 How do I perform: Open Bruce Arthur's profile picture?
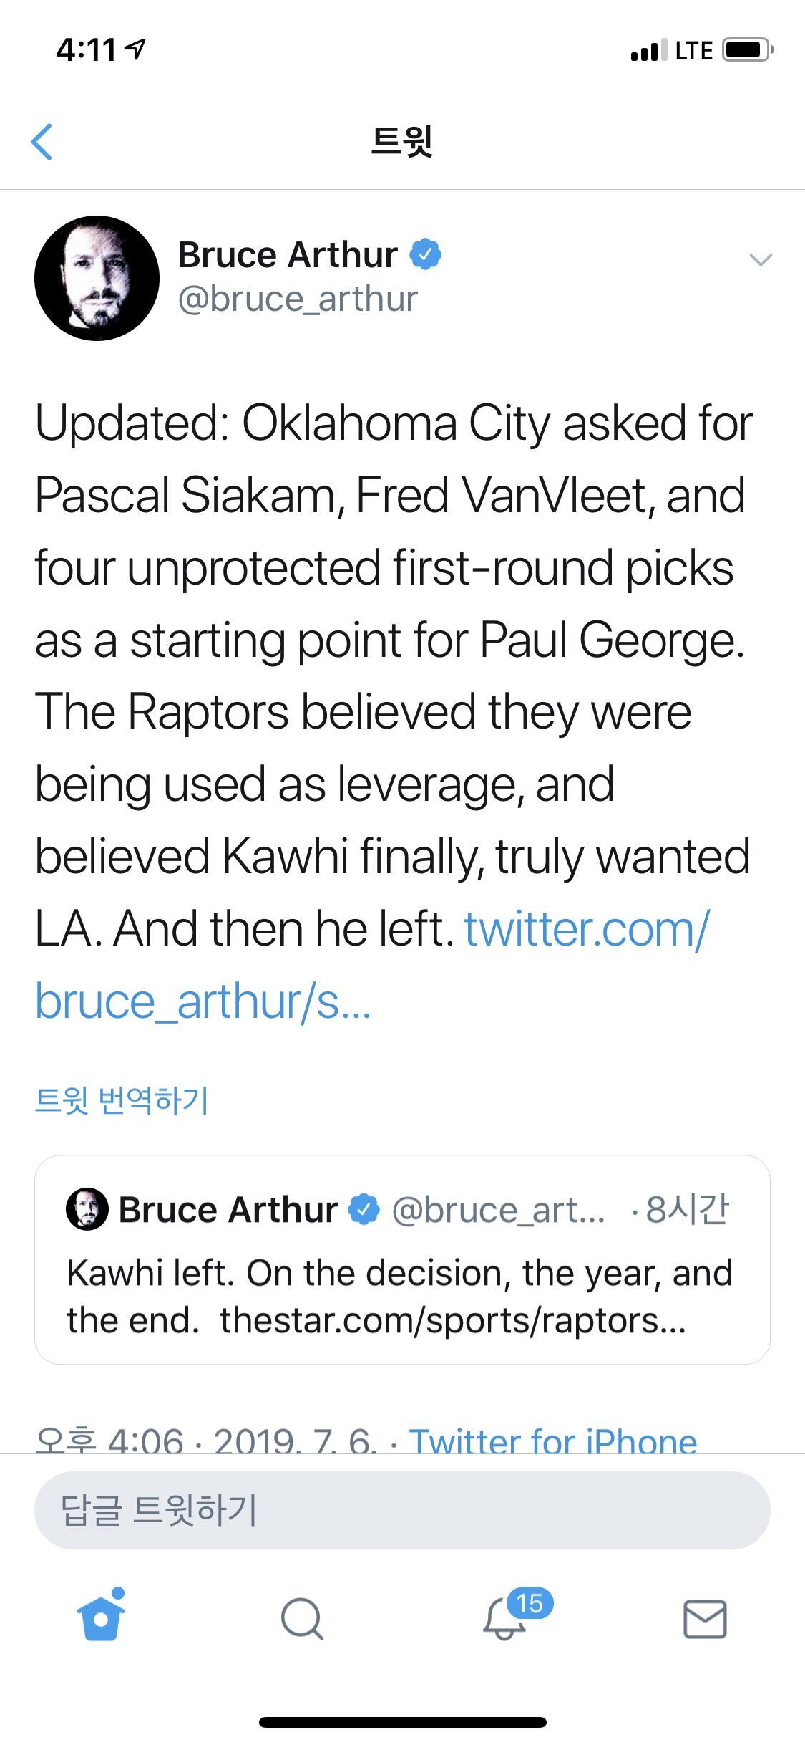[97, 278]
